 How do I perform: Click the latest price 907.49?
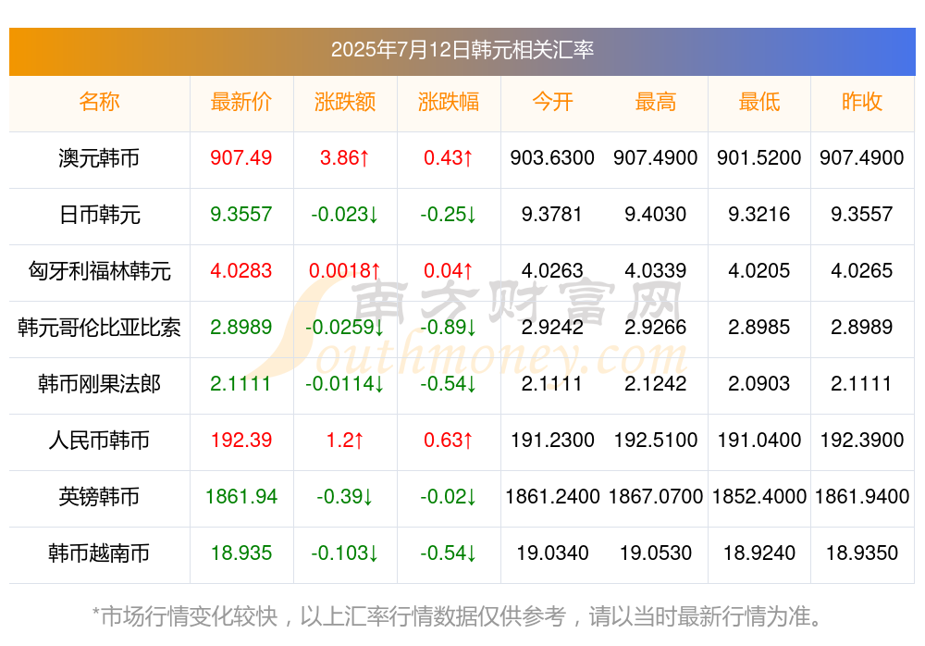[x=241, y=157]
